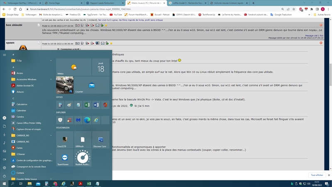
Task: Reload the forum page
Action: point(15,9)
